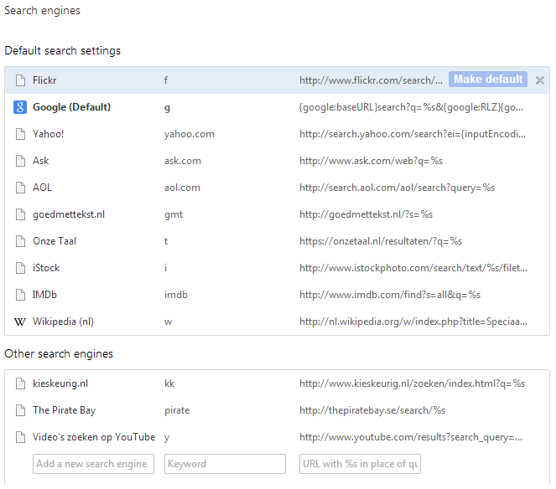Click the URL with %s input field

(360, 464)
